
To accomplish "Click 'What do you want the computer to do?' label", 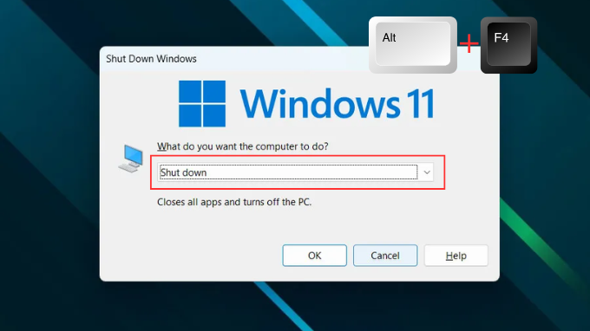I will 243,146.
